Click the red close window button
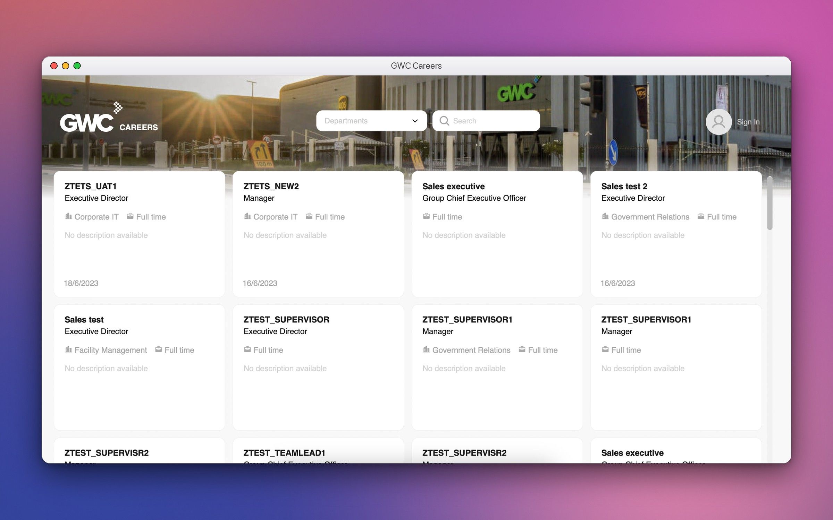 pos(54,66)
